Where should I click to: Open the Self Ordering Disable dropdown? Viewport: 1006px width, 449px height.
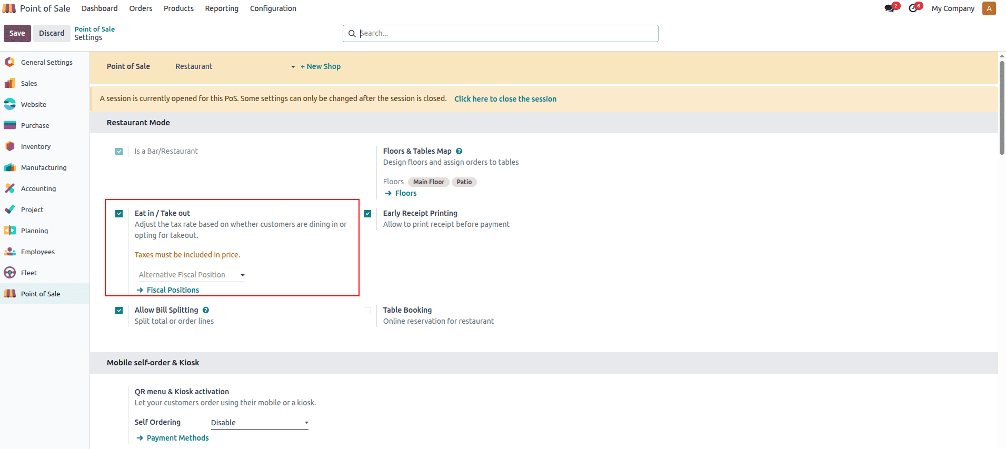[260, 423]
